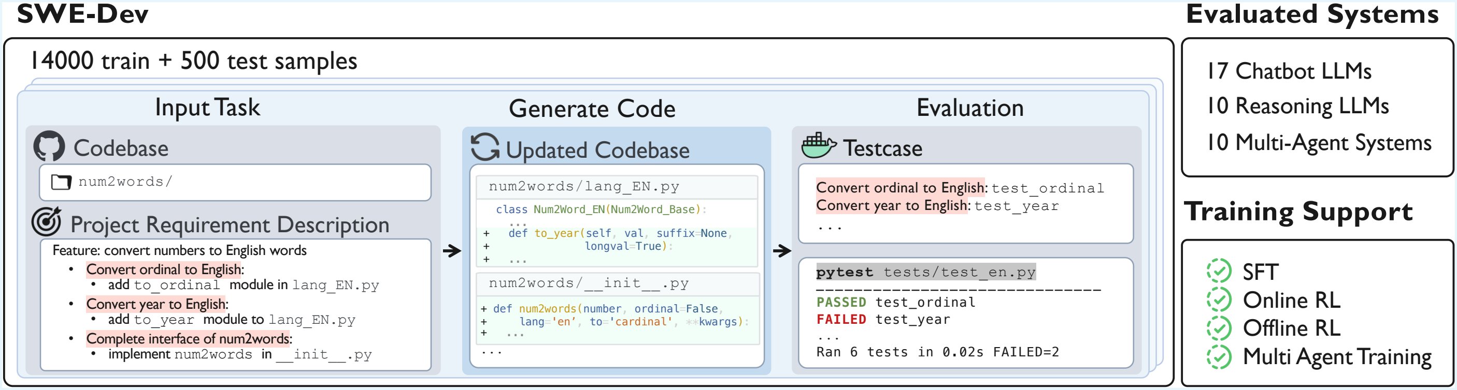This screenshot has height=390, width=1457.
Task: Click '10 Multi-Agent Systems' entry
Action: coord(1319,142)
